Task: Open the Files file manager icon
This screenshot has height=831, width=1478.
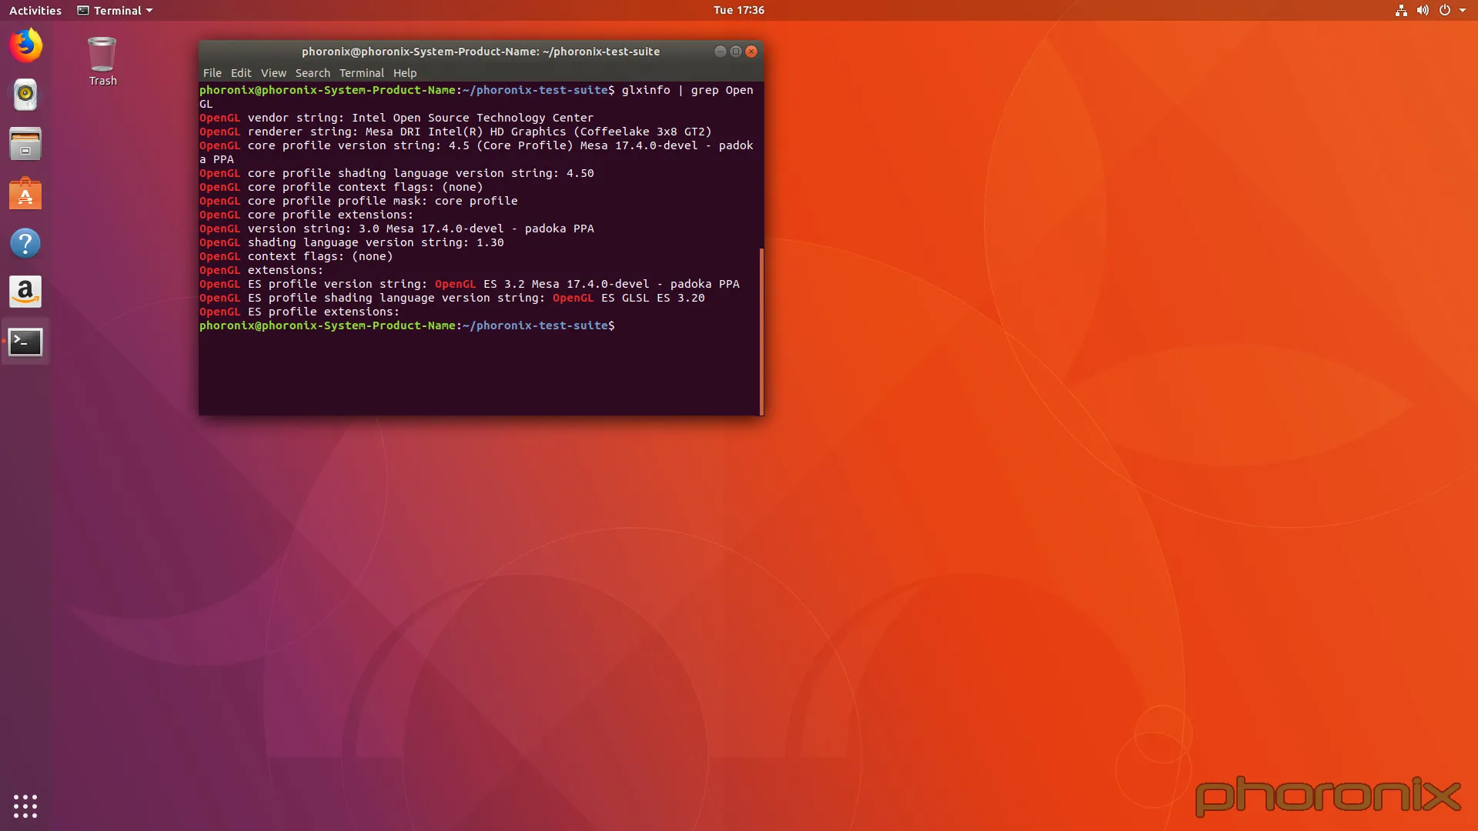Action: click(x=25, y=144)
